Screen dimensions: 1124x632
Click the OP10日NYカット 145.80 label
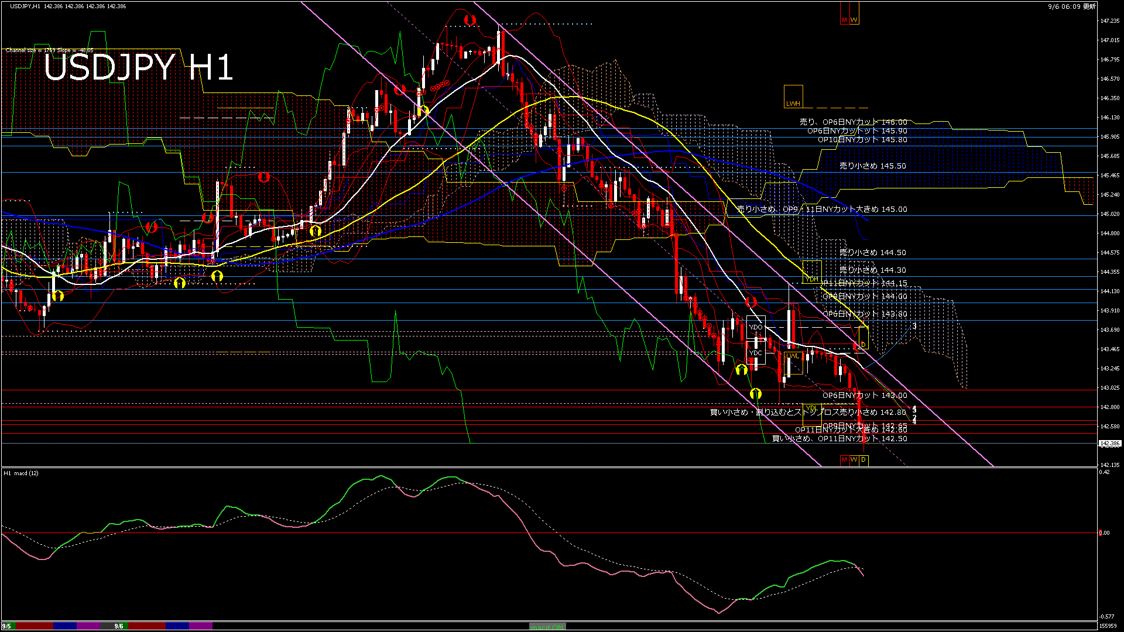[x=862, y=139]
